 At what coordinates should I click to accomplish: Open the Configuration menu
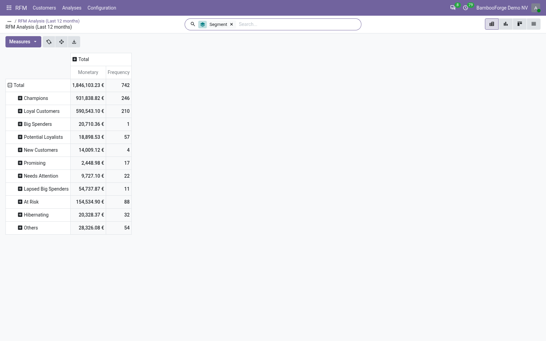(102, 8)
